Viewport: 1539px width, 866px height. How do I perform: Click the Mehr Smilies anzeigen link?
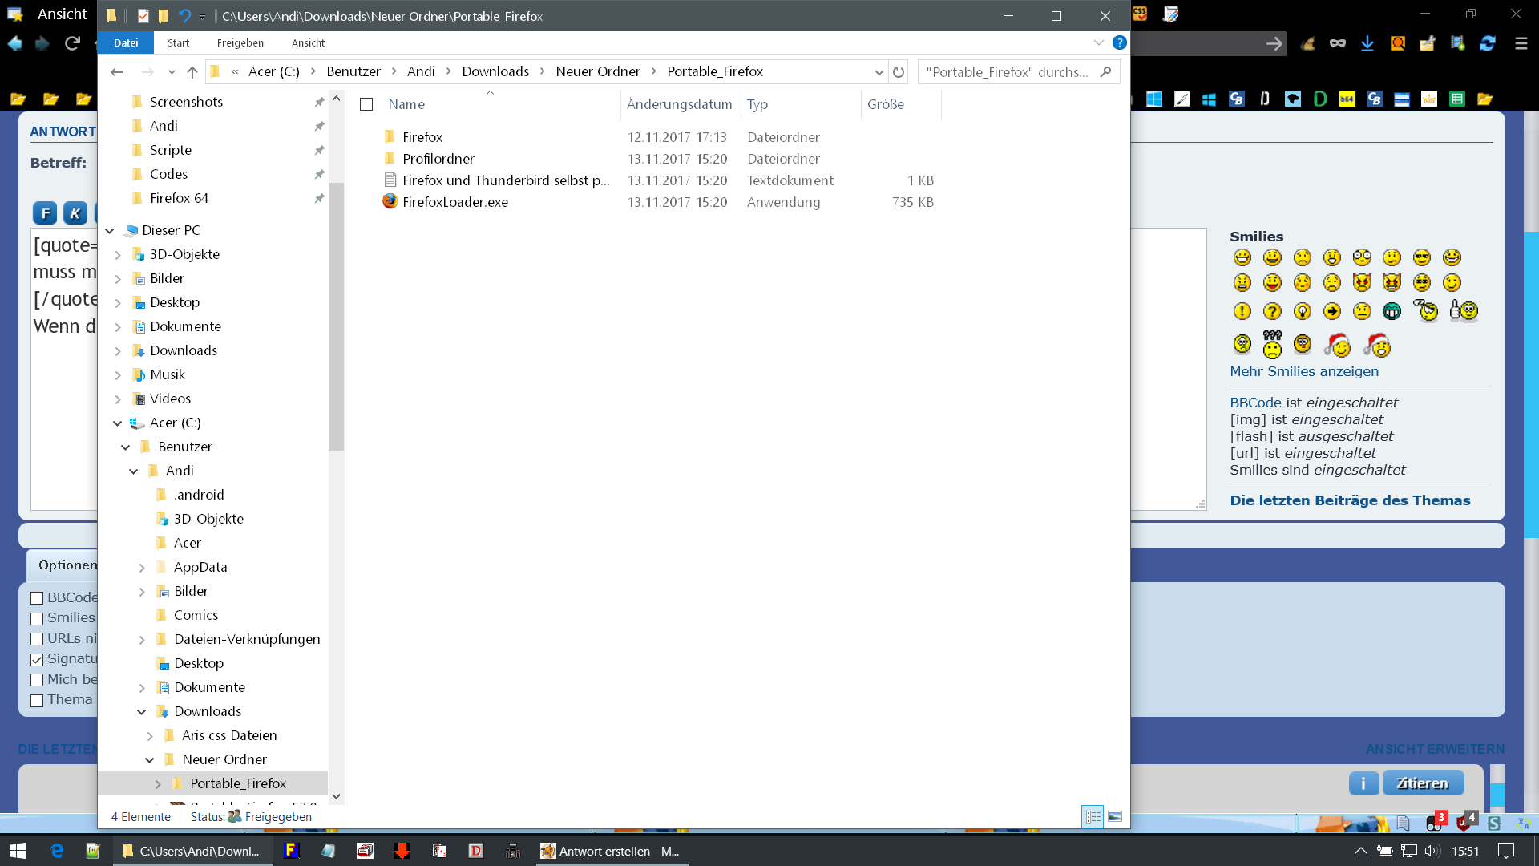(1304, 371)
